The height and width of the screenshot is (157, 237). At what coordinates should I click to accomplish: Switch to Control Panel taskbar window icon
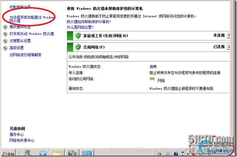tap(87, 153)
